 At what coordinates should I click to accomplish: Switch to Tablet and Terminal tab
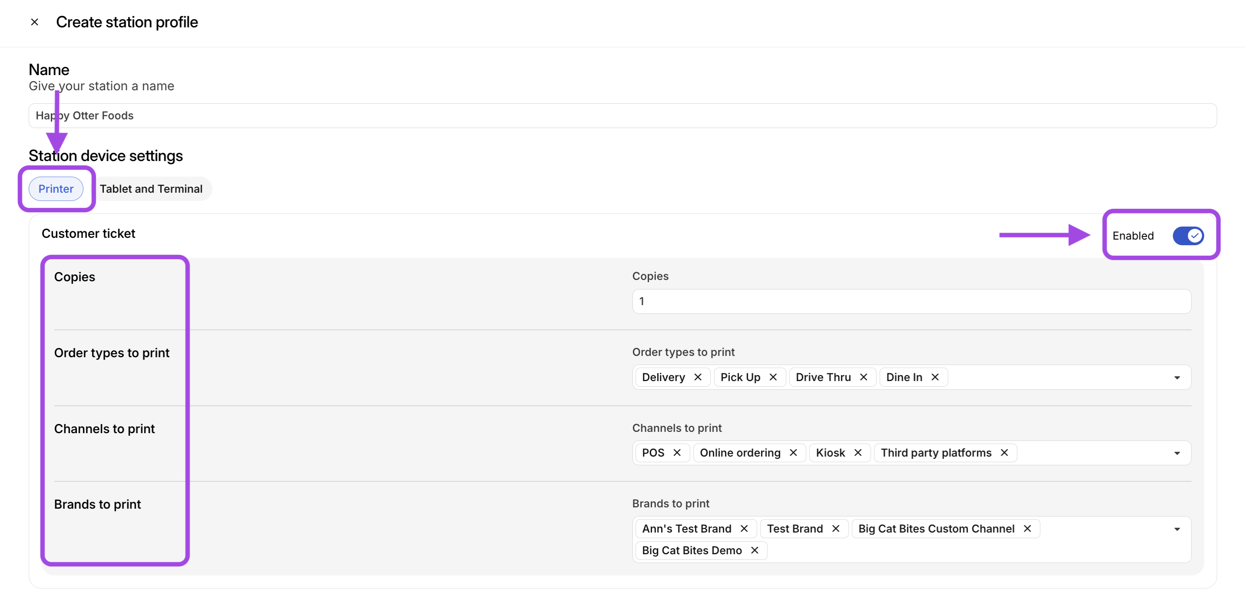coord(151,189)
